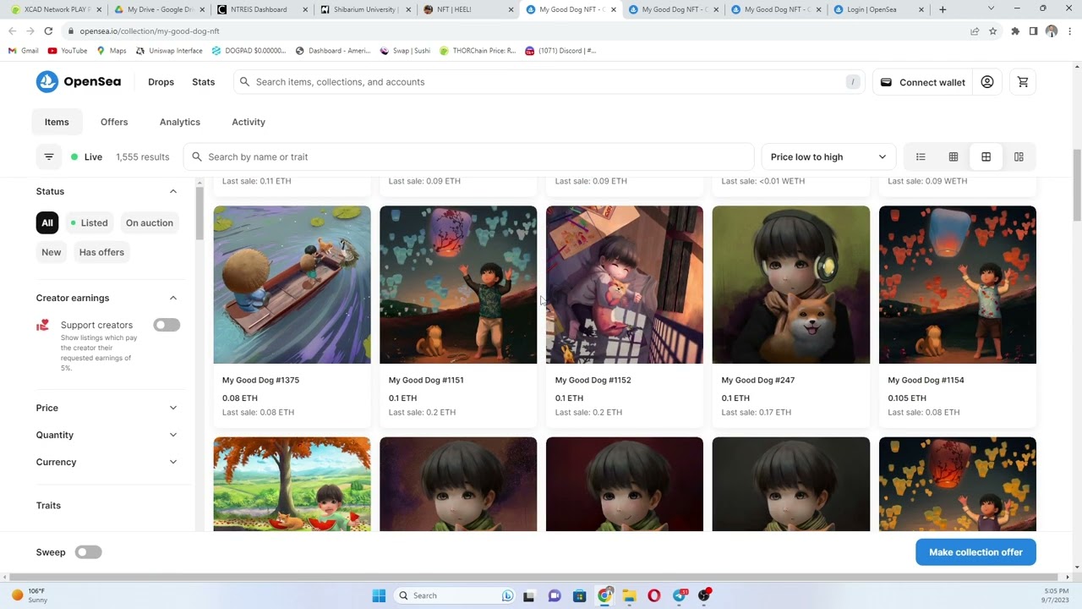This screenshot has height=609, width=1082.
Task: Open My Good Dog #1151 thumbnail
Action: click(x=458, y=285)
